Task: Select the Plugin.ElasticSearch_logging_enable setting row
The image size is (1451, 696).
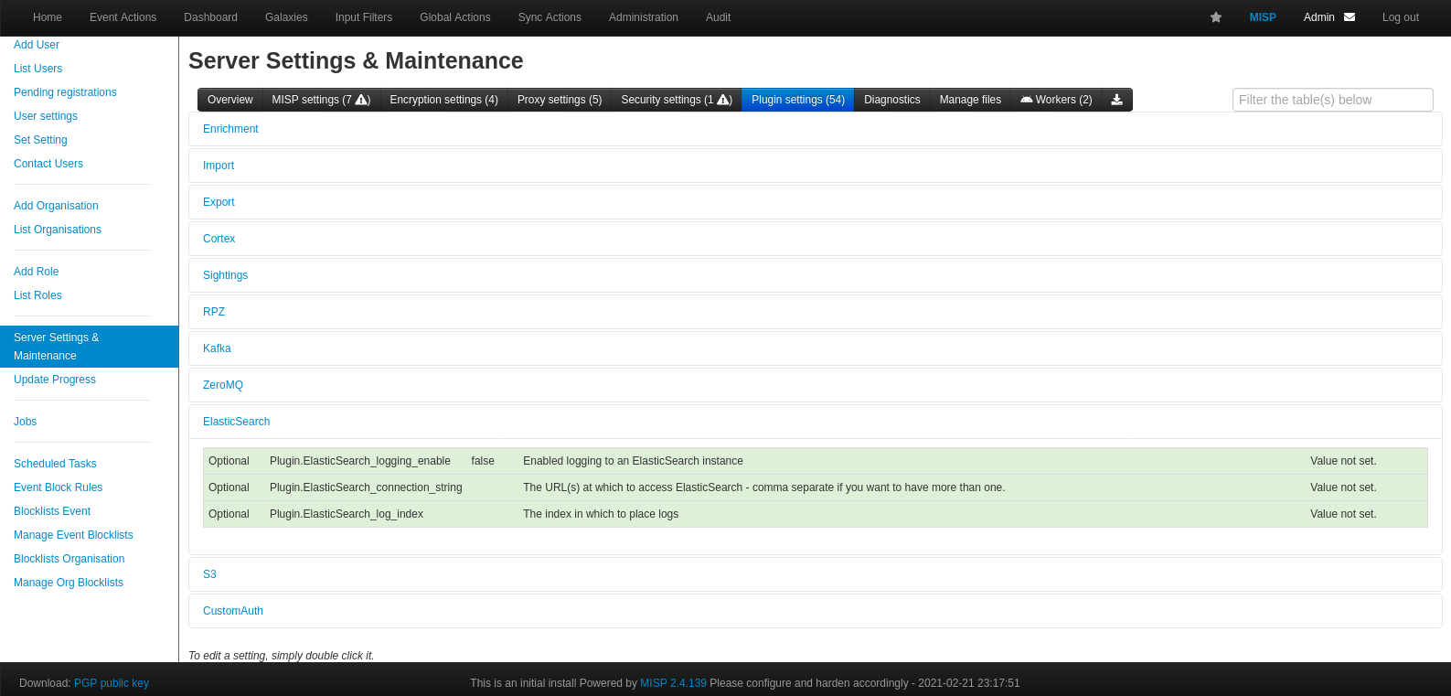Action: (359, 461)
